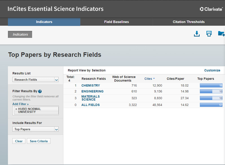Viewport: 225px width, 165px height.
Task: Open the Results List dropdown
Action: [x=36, y=80]
